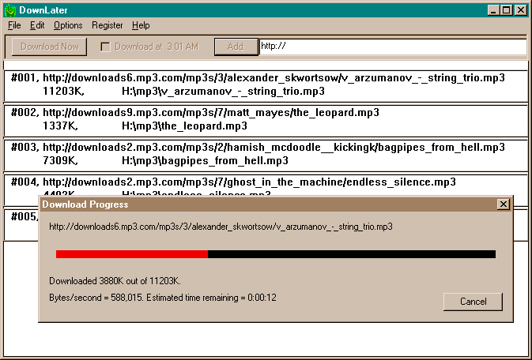Open the Options menu
This screenshot has width=532, height=360.
click(68, 25)
